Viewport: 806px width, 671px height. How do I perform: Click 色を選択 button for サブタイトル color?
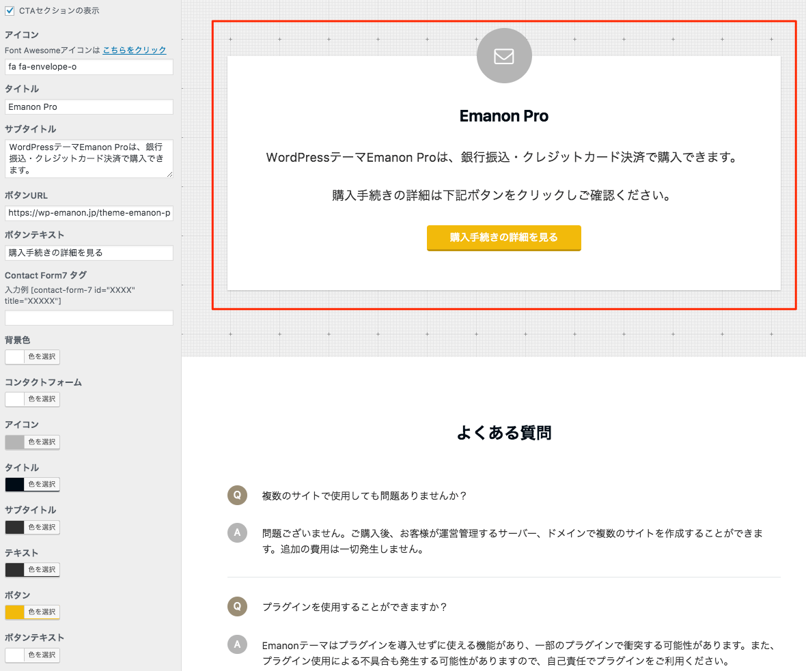coord(42,527)
